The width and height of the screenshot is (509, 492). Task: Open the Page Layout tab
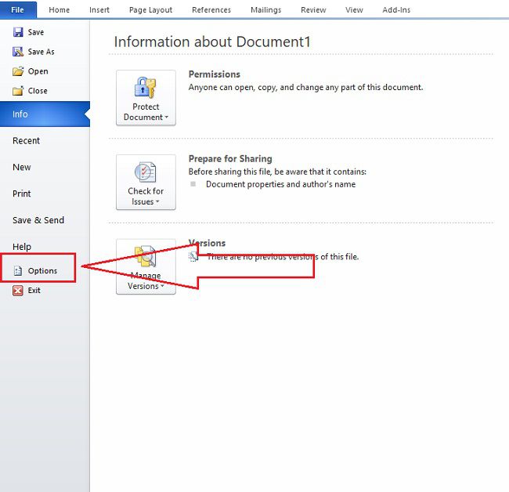click(150, 10)
